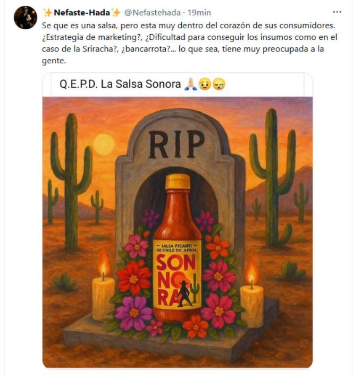Click the praying hands emoji in caption
353x376 pixels.
coord(191,84)
